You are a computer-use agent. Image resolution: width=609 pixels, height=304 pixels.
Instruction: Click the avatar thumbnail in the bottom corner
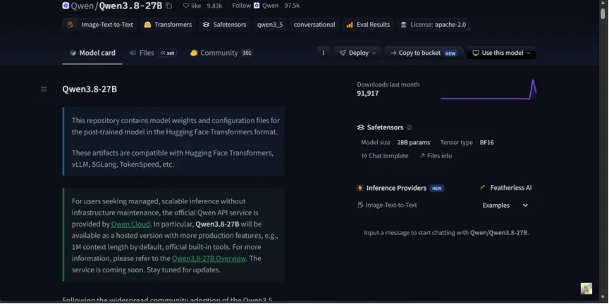[586, 288]
